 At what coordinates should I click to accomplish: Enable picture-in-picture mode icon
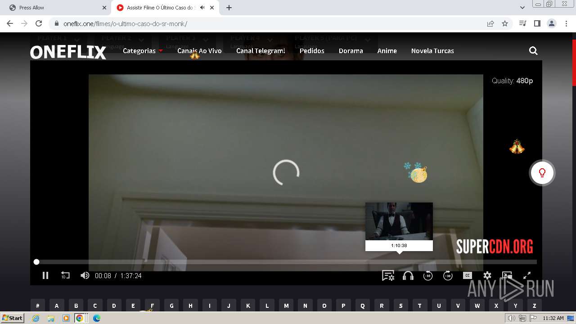coord(507,275)
